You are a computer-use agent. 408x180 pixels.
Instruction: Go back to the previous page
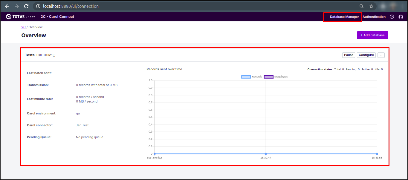7,6
